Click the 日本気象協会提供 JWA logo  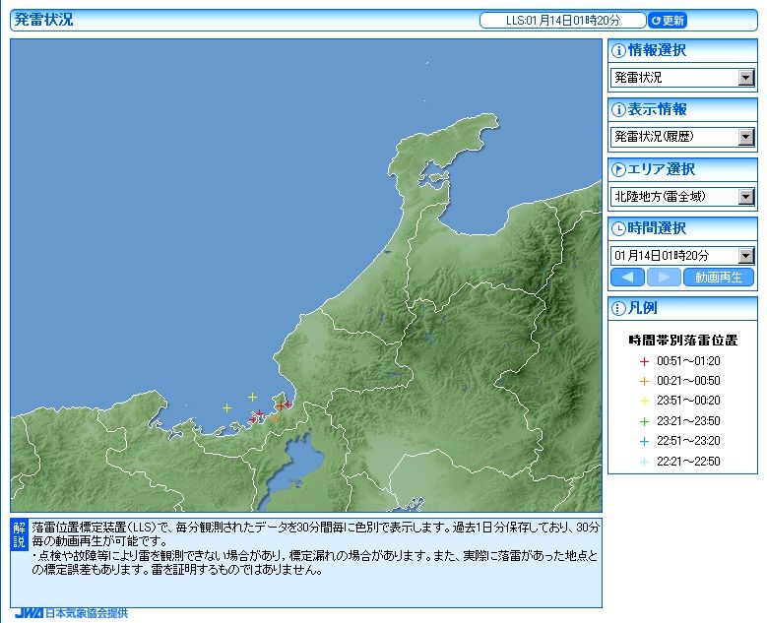72,613
